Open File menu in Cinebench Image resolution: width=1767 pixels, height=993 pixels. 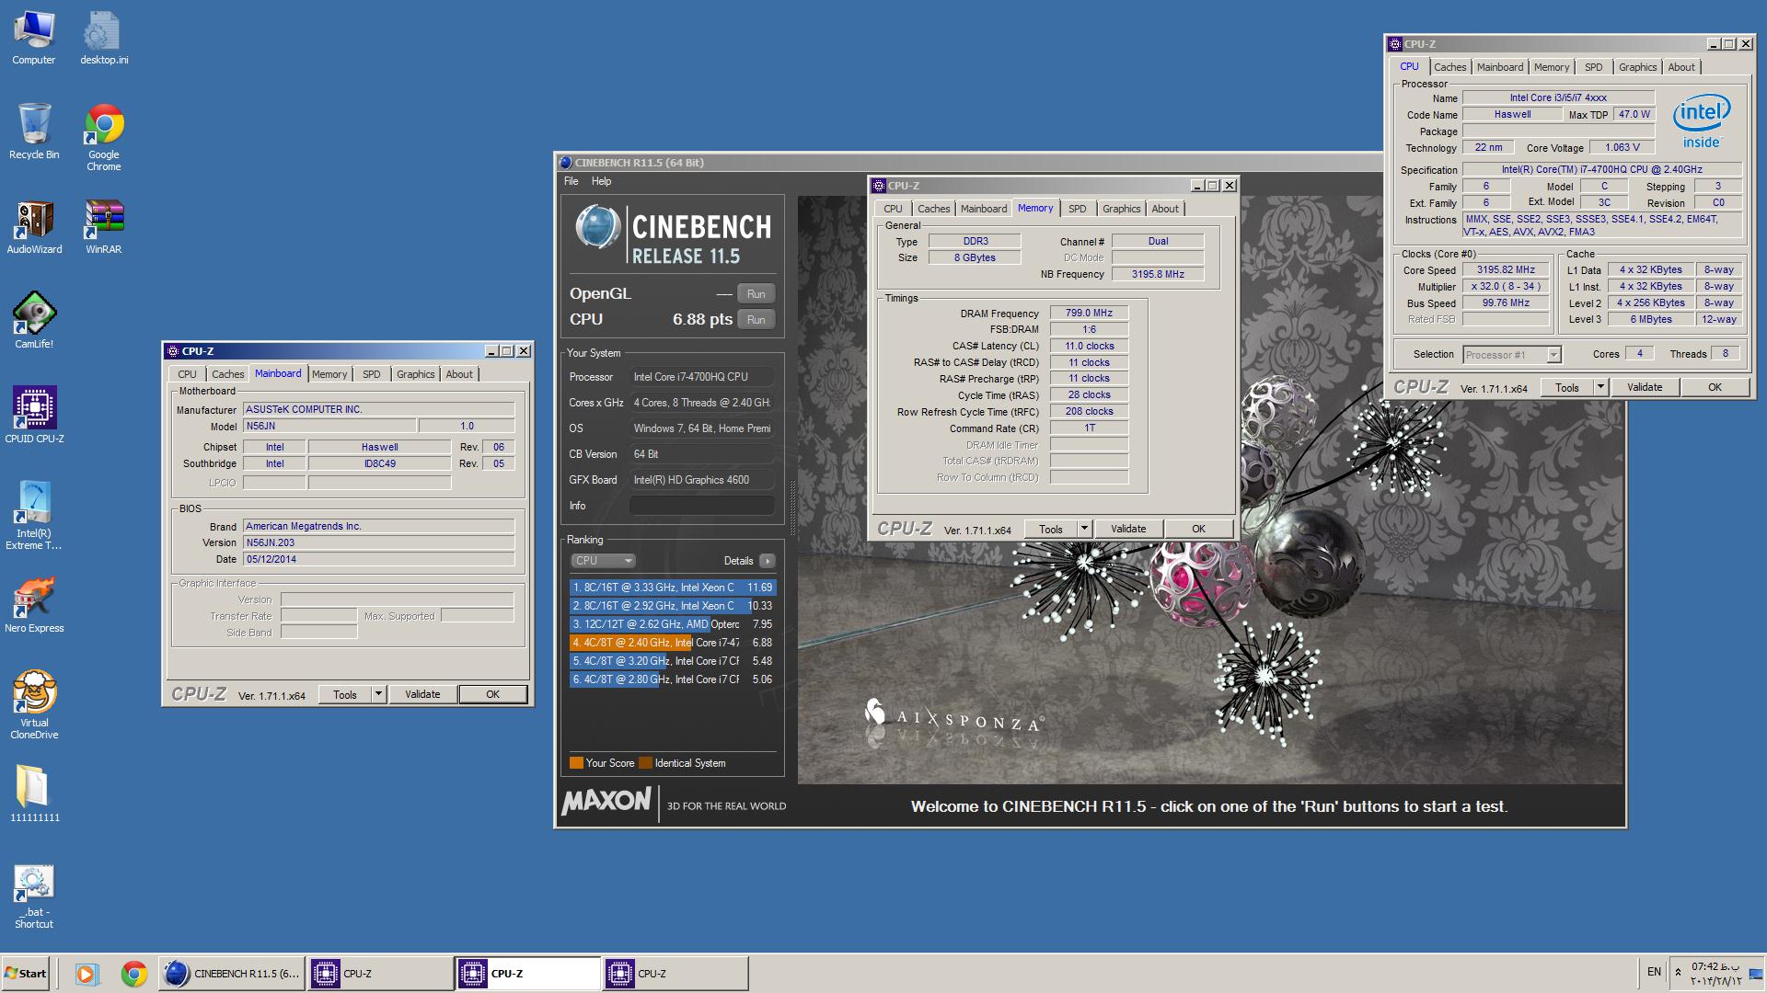tap(572, 181)
